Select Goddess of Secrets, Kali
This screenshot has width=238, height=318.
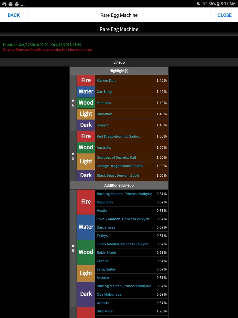[116, 157]
